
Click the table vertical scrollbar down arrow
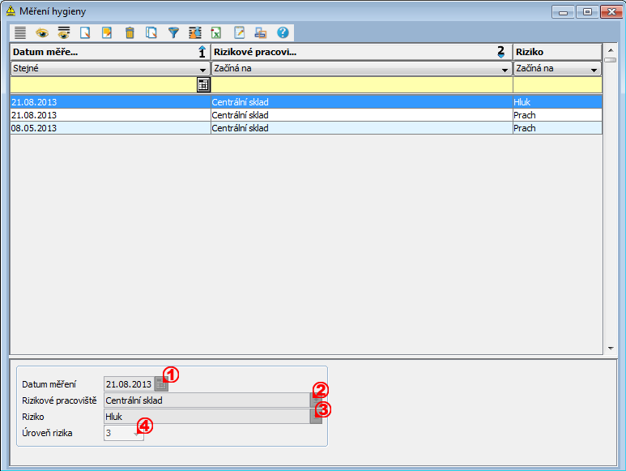coord(611,349)
